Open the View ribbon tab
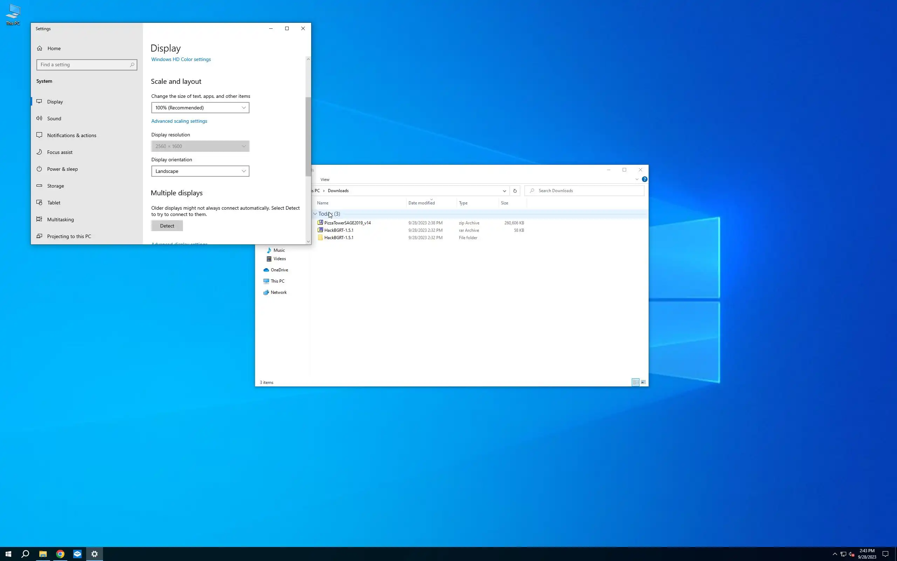 click(x=325, y=180)
